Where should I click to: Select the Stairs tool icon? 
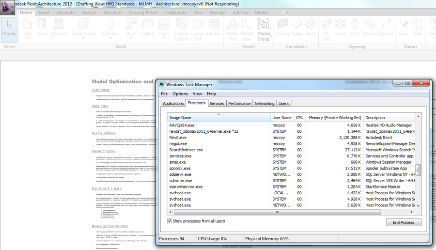311,27
